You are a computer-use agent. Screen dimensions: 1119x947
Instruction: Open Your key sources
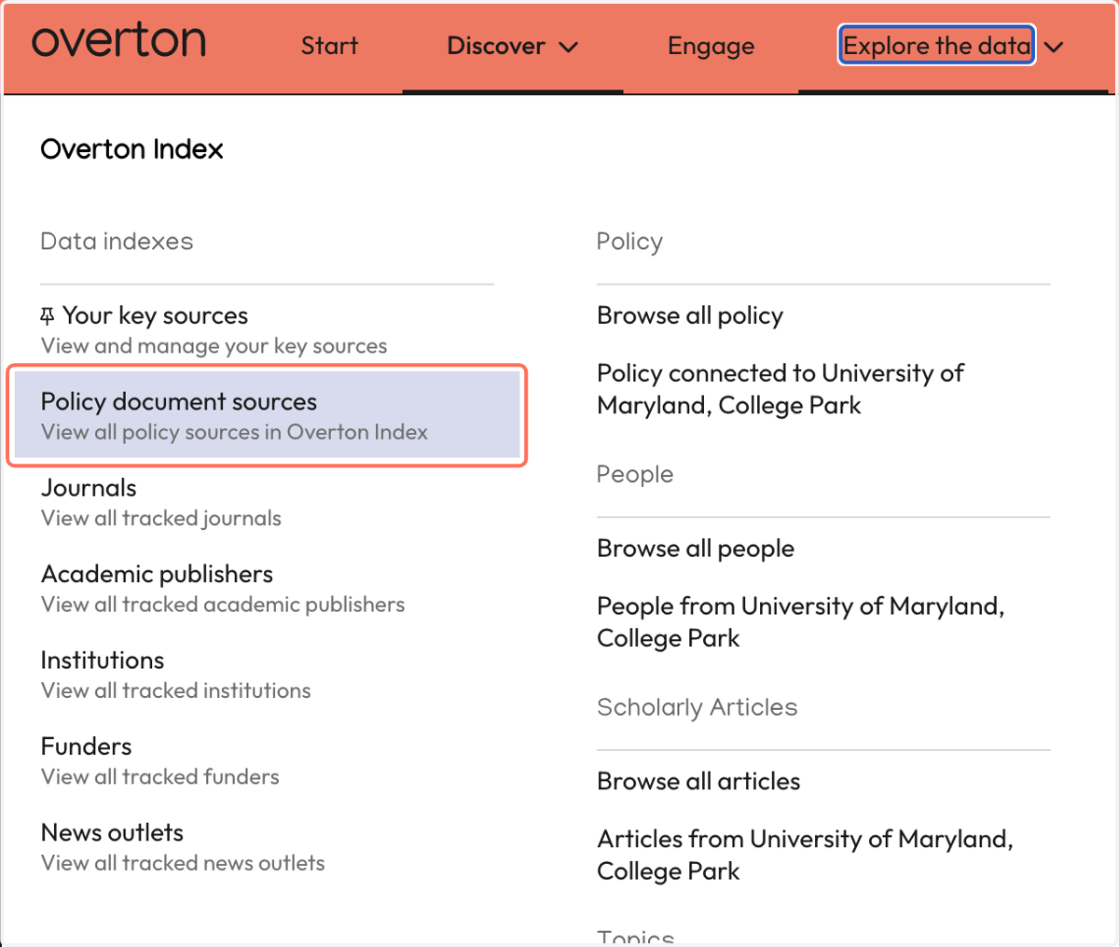point(155,316)
